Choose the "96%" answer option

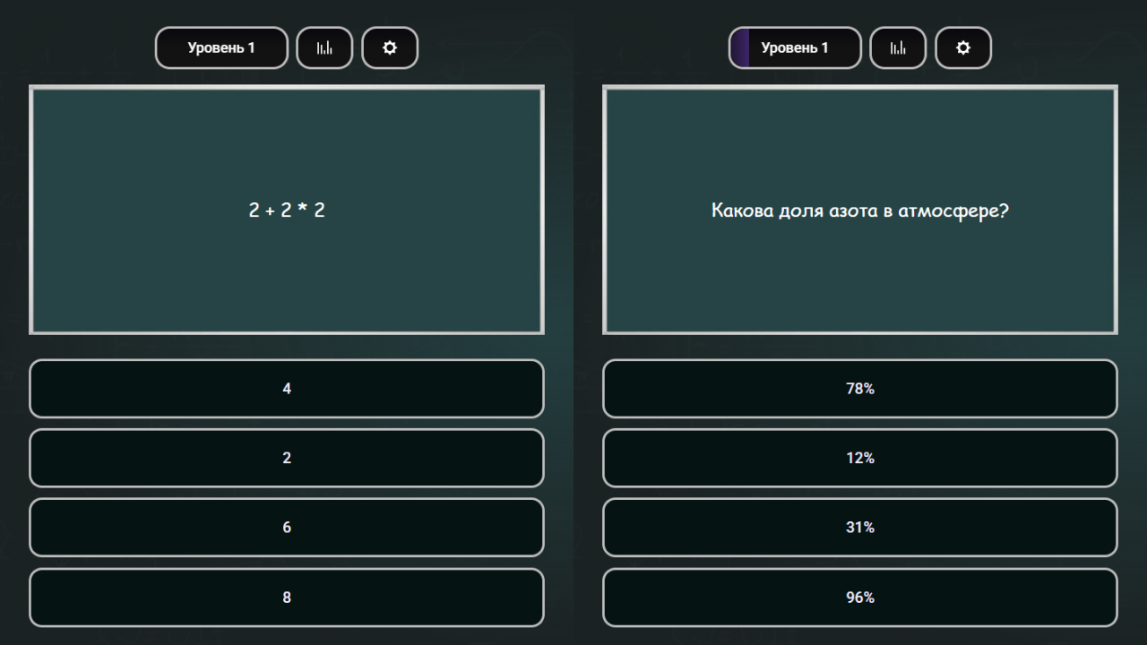[x=860, y=598]
